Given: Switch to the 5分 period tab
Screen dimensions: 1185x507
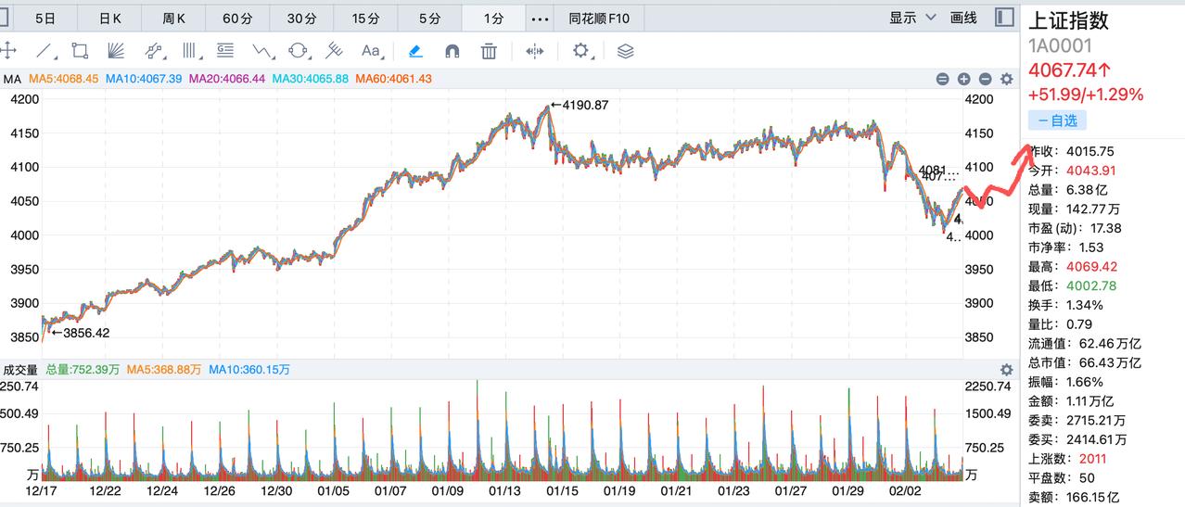Looking at the screenshot, I should point(429,18).
